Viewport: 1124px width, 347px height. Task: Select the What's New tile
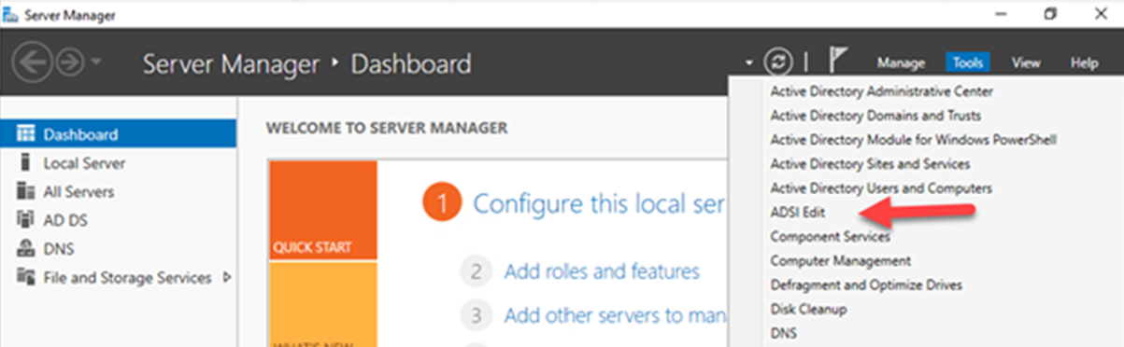pyautogui.click(x=323, y=304)
